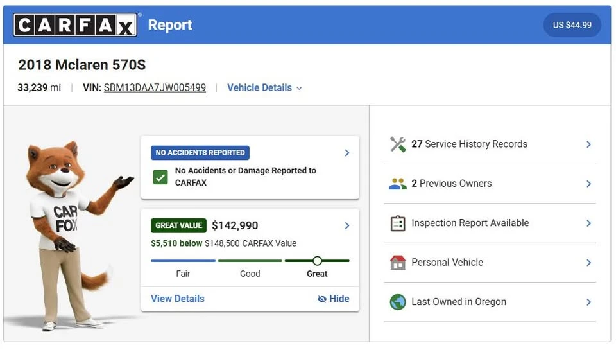Open the No Accidents Reported chevron
This screenshot has width=616, height=350.
347,153
